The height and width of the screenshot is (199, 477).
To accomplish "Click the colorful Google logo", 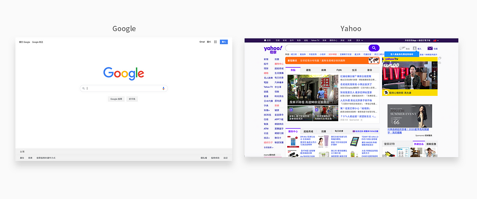I will [x=124, y=73].
